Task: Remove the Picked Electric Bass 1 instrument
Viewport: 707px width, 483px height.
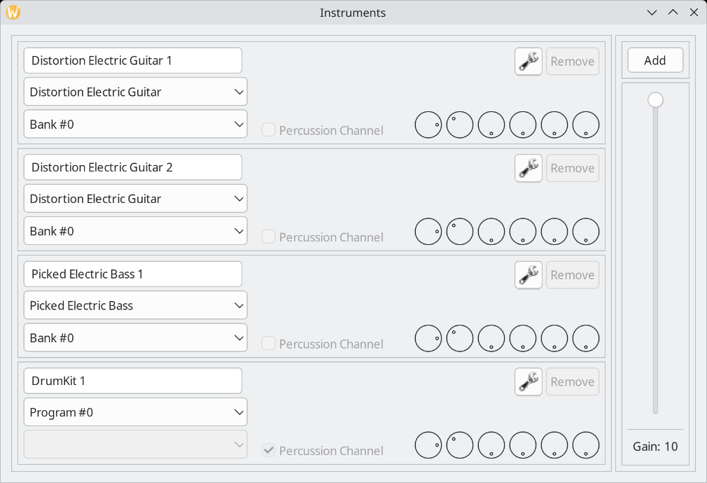Action: [x=573, y=275]
